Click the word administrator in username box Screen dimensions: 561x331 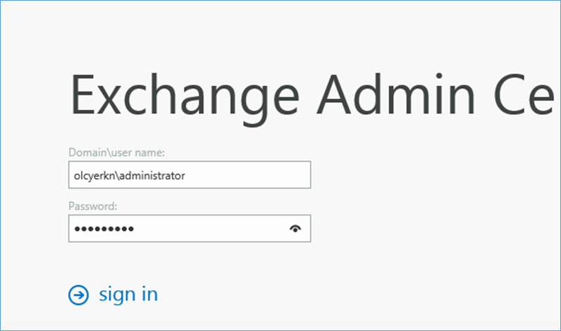click(152, 175)
